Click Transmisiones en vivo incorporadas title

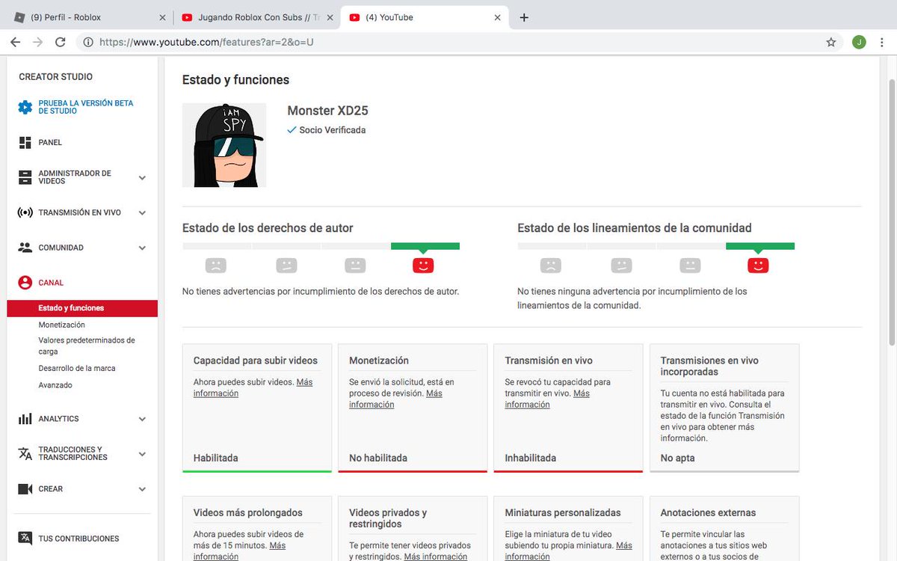[709, 366]
